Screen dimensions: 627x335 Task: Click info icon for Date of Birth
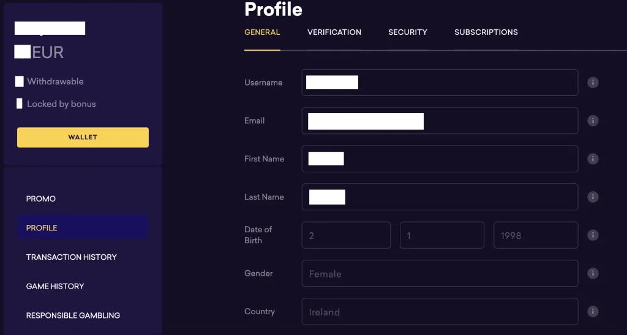click(593, 235)
